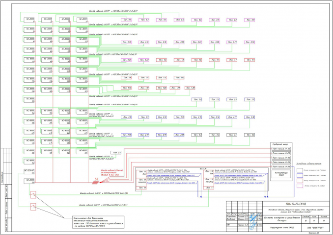Select room box Пом. 3.6 near controller 53

(x=116, y=152)
